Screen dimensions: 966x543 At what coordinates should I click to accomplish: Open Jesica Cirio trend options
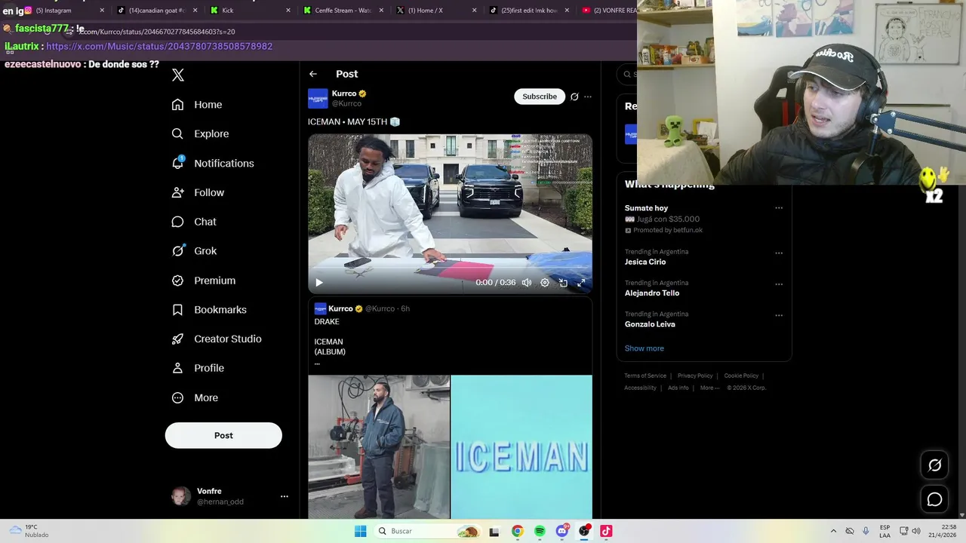point(779,253)
